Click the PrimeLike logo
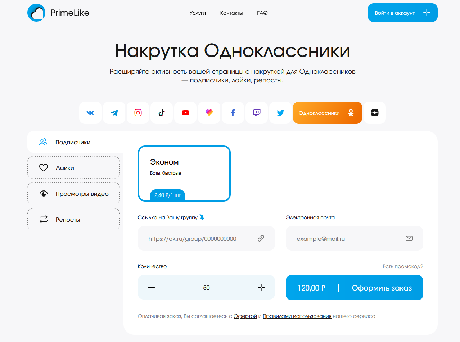This screenshot has height=342, width=460. click(58, 13)
